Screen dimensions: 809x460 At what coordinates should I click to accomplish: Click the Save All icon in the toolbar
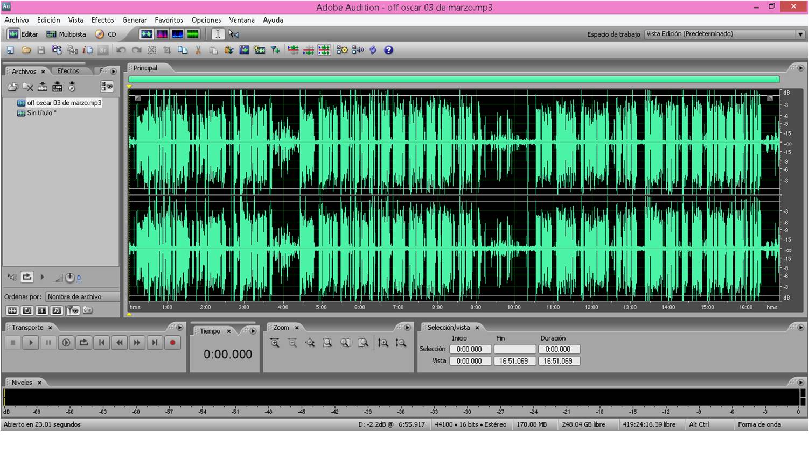pyautogui.click(x=57, y=50)
